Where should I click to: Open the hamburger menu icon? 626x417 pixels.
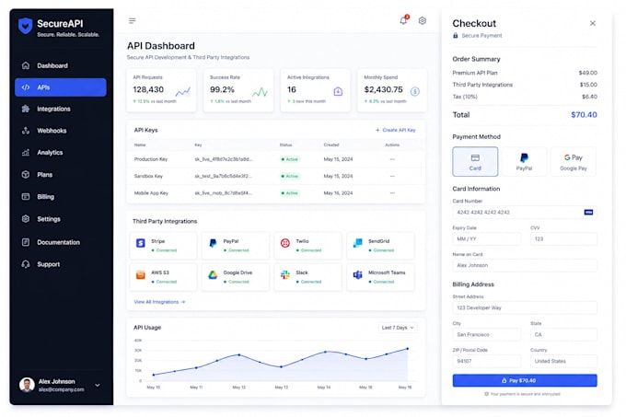pyautogui.click(x=133, y=21)
